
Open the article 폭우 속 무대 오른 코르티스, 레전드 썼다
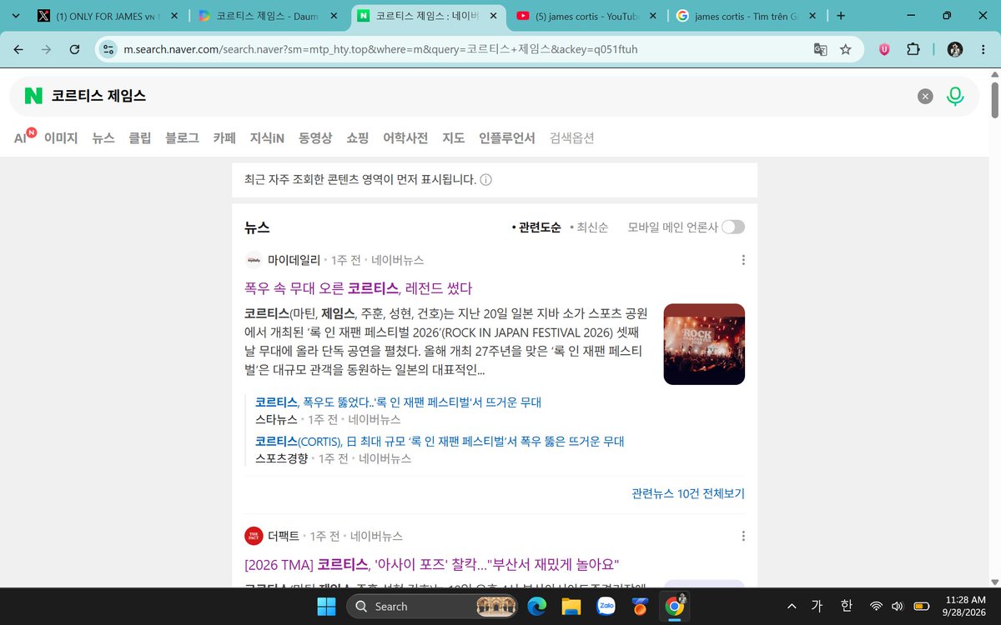coord(359,288)
